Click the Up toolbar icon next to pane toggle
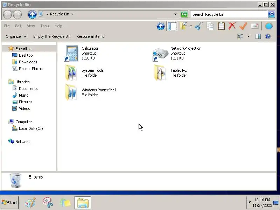 [161, 26]
